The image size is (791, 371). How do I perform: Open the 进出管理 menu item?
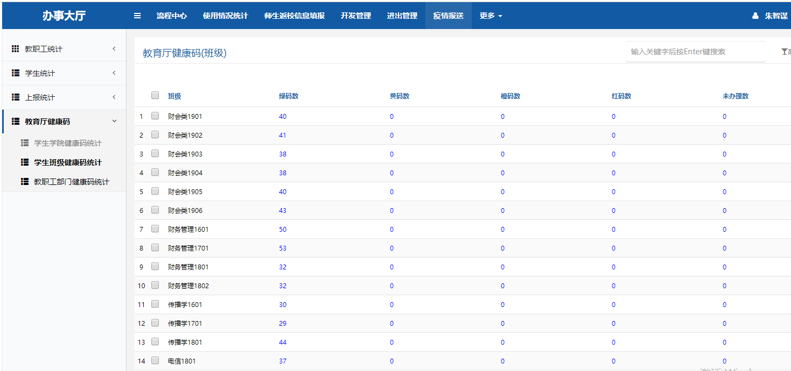(x=402, y=16)
